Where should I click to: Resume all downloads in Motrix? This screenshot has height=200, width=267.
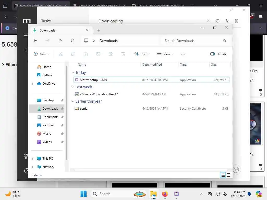[x=227, y=21]
